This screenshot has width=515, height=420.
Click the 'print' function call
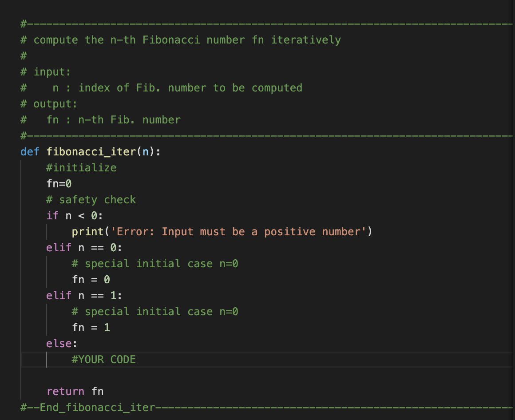88,232
